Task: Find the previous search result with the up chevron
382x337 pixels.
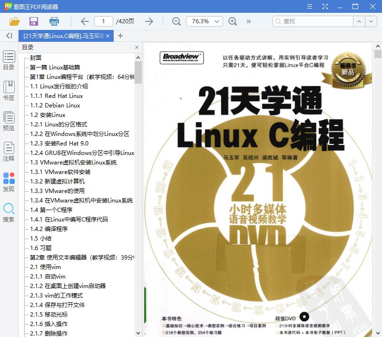Action: (359, 21)
